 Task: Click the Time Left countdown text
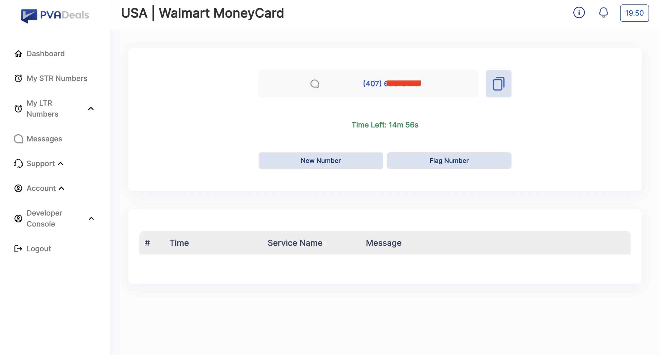385,125
